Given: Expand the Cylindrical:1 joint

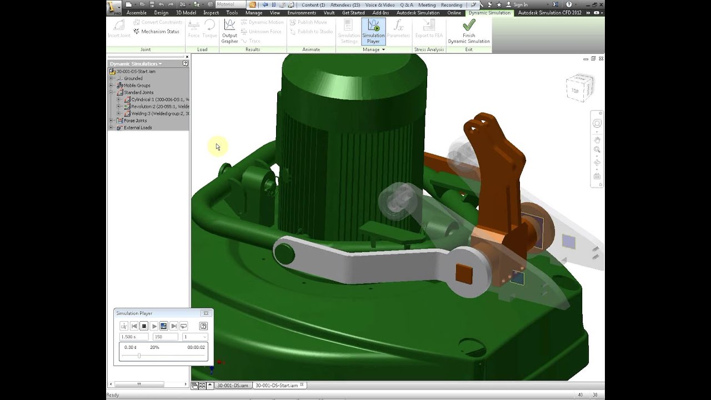Looking at the screenshot, I should (x=118, y=99).
